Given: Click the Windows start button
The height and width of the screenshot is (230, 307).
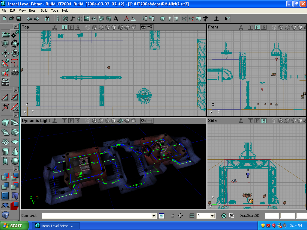Looking at the screenshot, I should 14,226.
